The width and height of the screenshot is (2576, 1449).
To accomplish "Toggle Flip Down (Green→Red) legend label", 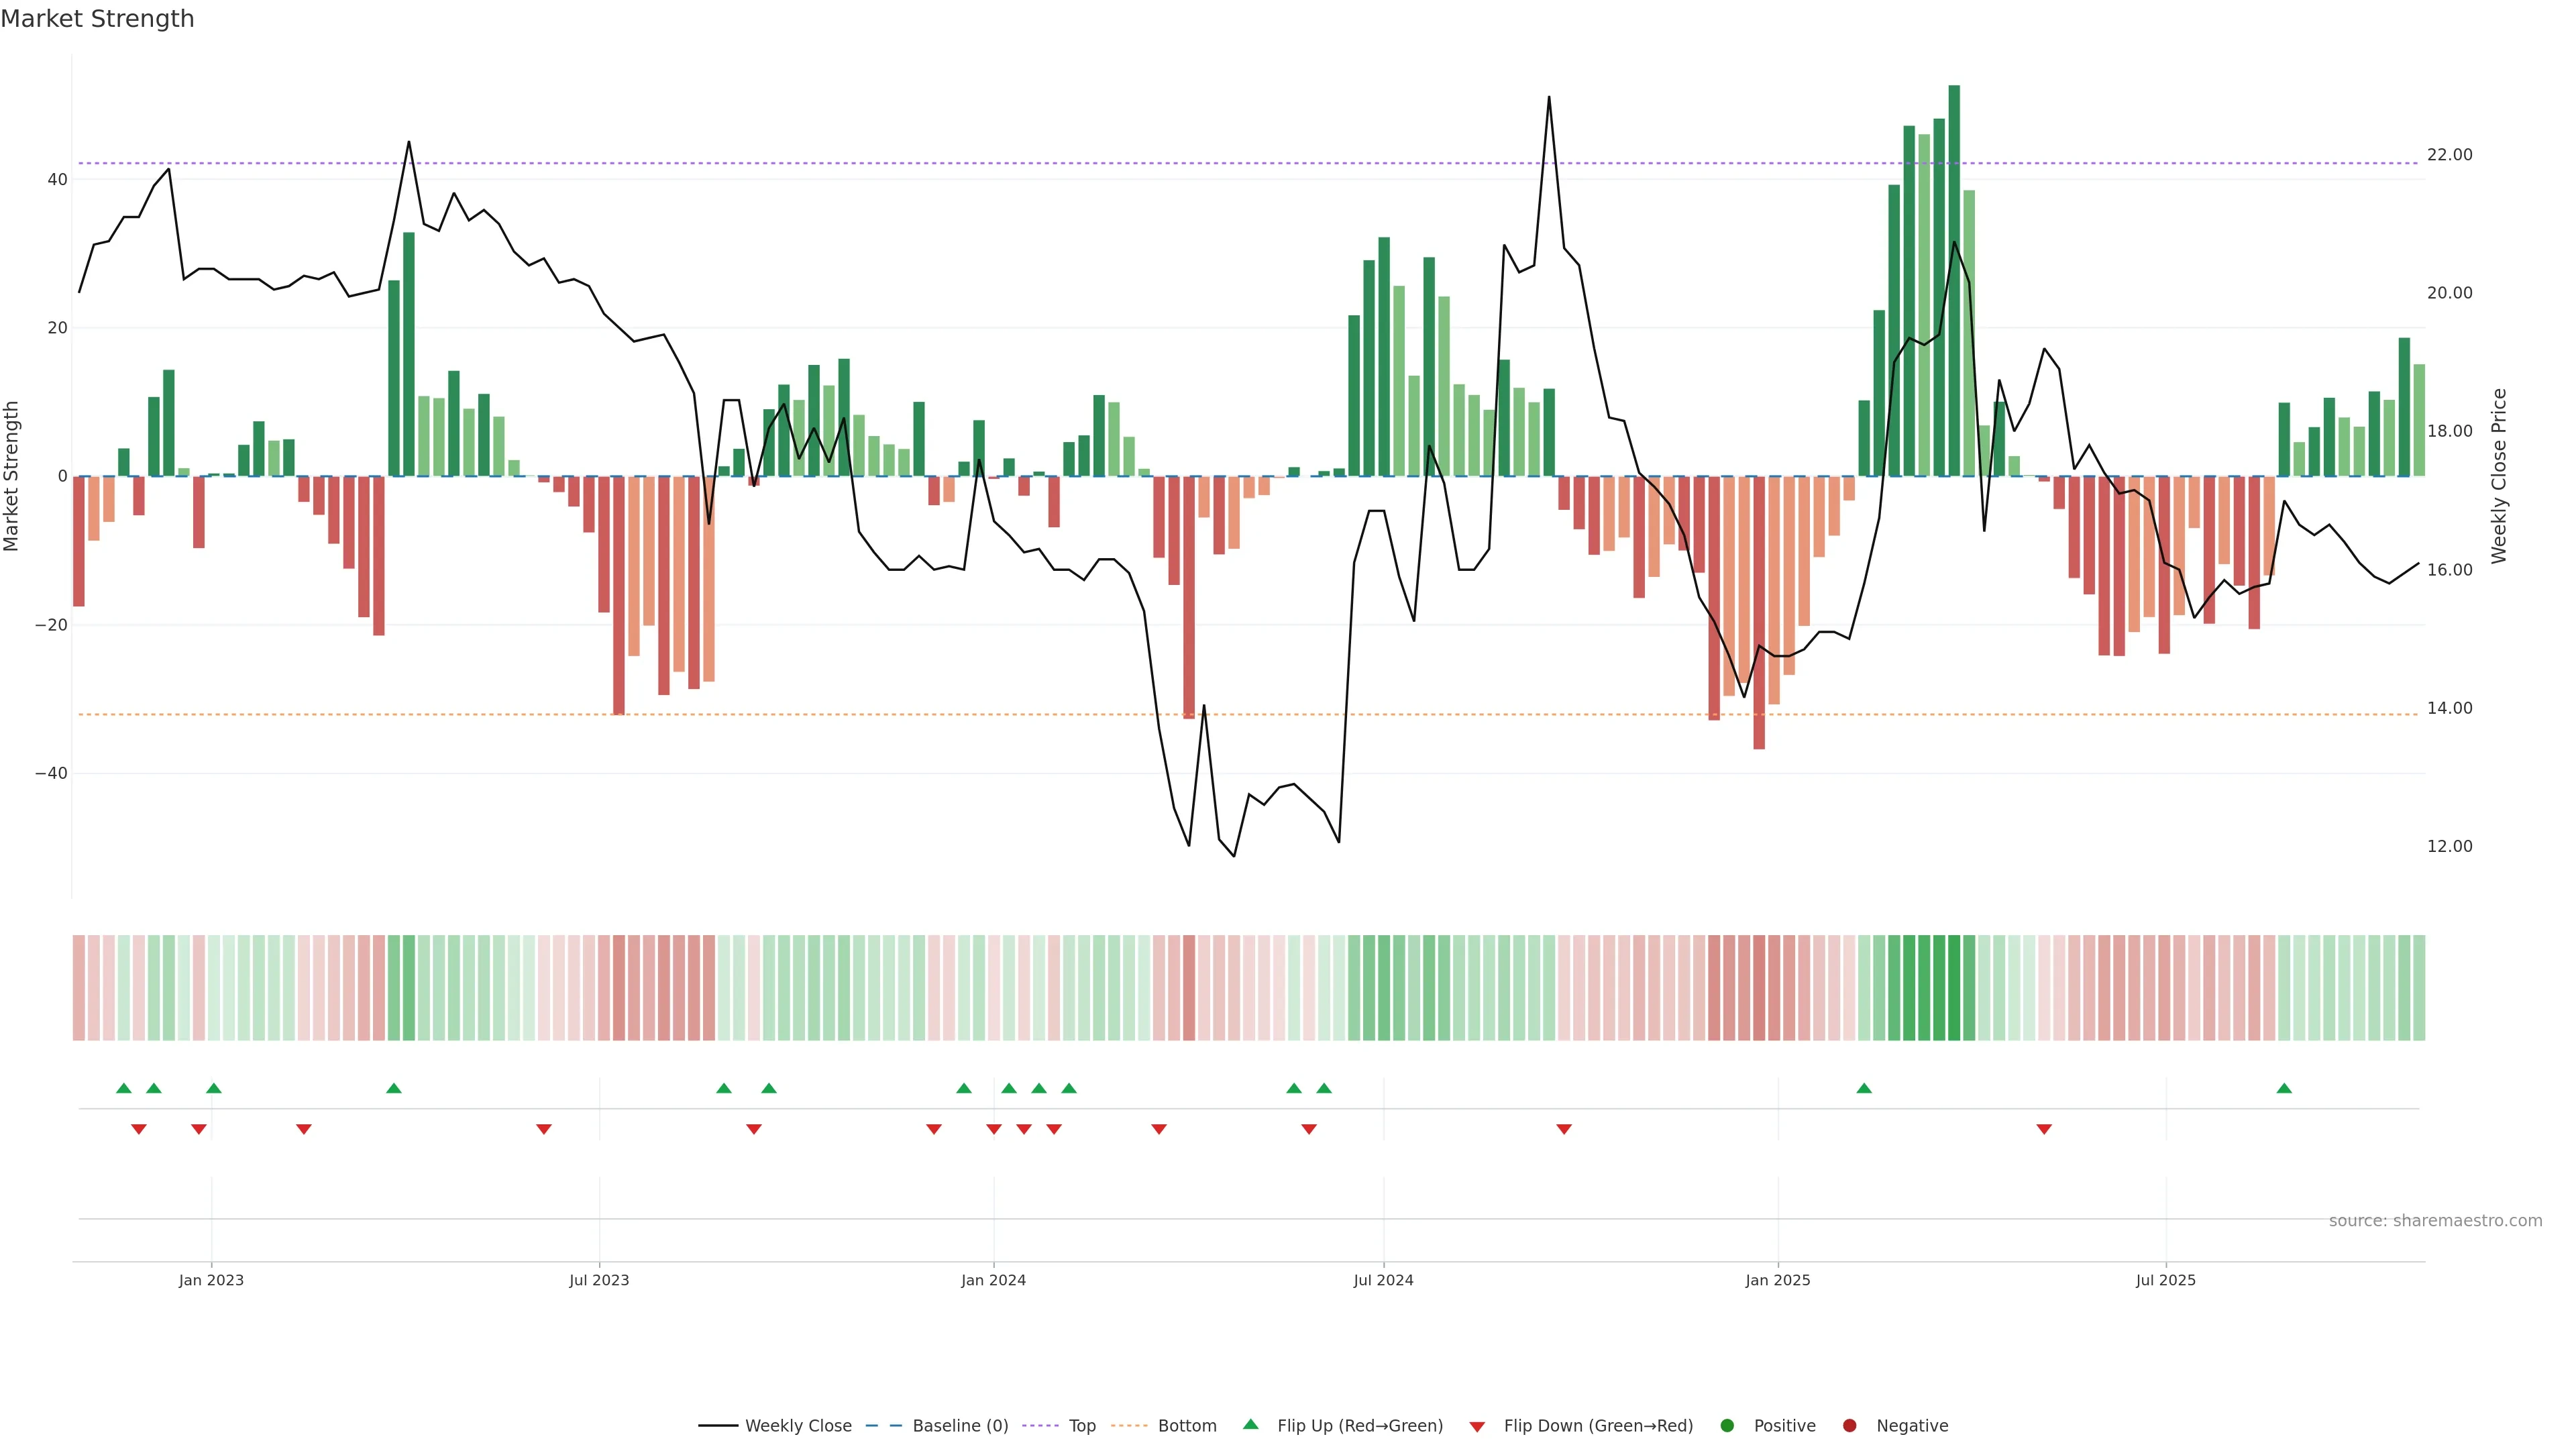I will point(1598,1426).
